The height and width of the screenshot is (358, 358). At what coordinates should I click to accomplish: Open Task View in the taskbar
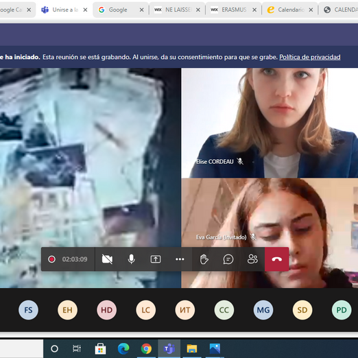[x=77, y=348]
